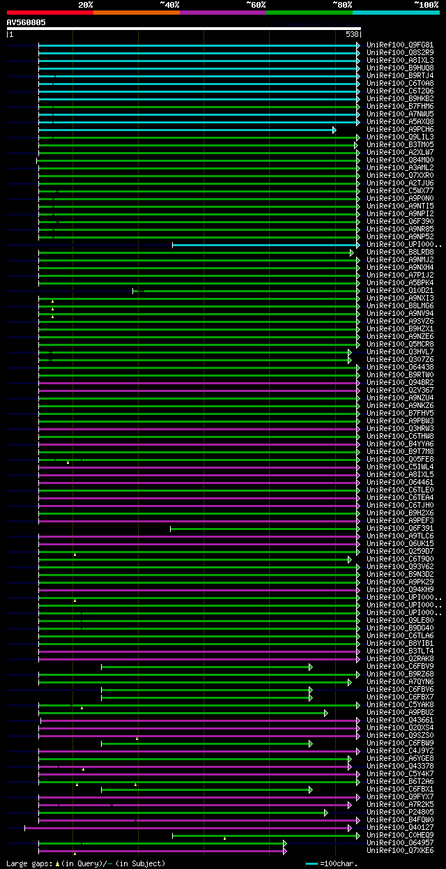This screenshot has width=446, height=869.
Task: Click the UniRef100_Q9LIL3 hit name
Action: 400,137
